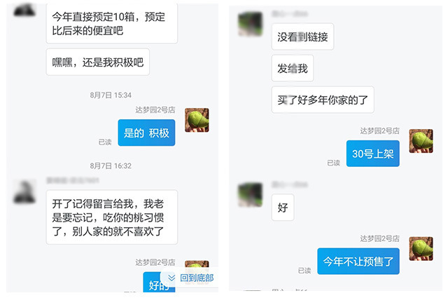Tap blurred customer avatar beside 好 reply

(x=251, y=195)
